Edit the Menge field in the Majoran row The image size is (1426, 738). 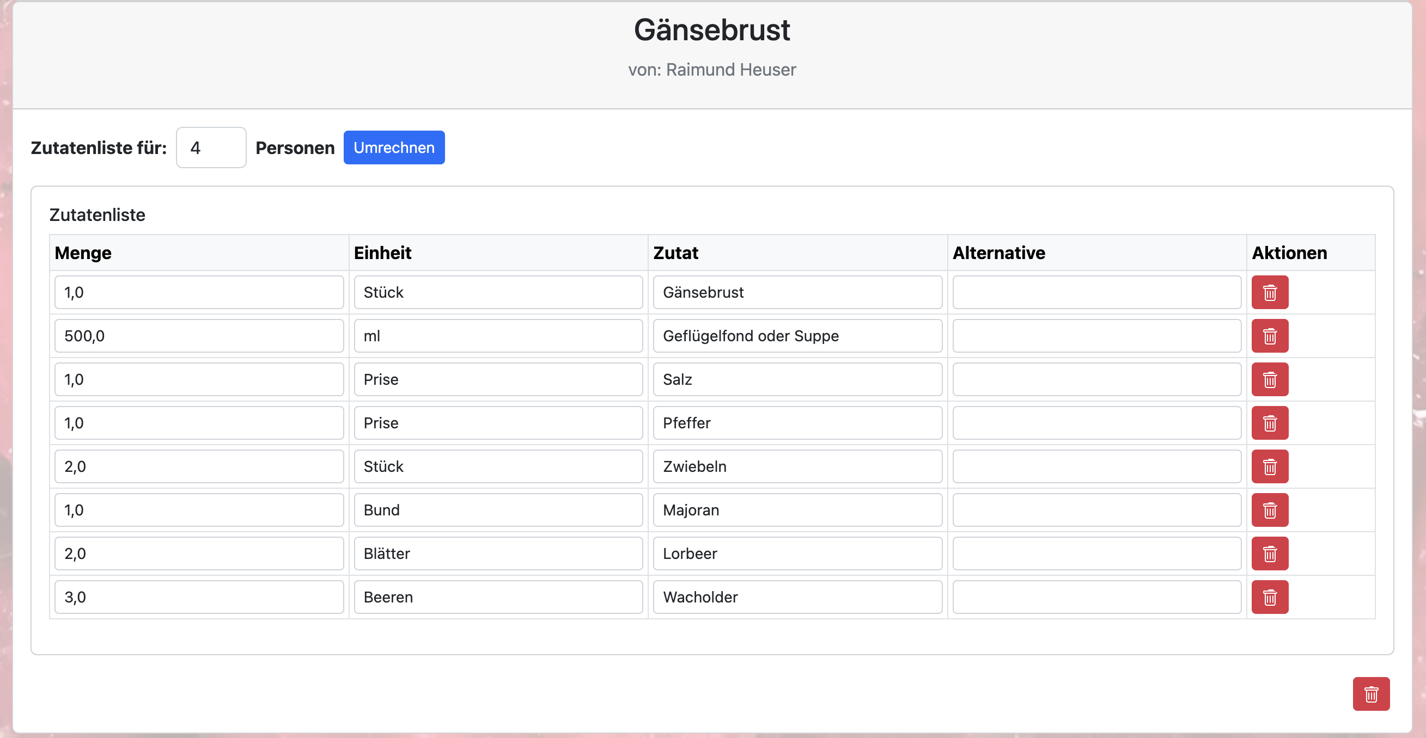click(x=199, y=510)
